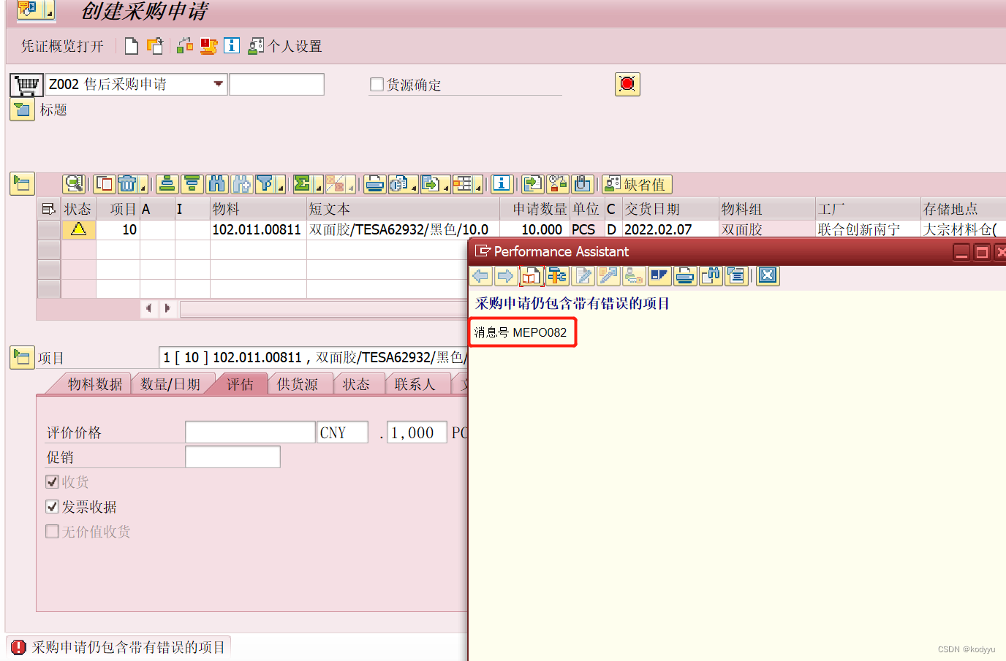
Task: Click the table select-all corner icon
Action: point(49,209)
